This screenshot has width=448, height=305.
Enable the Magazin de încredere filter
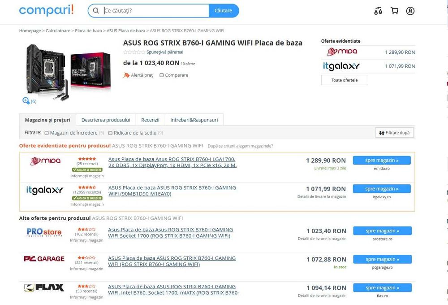47,133
